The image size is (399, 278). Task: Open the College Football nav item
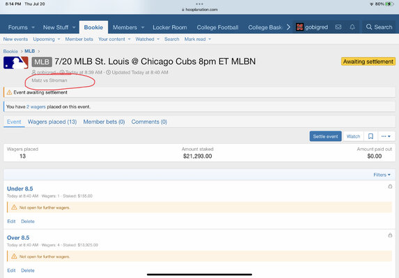point(217,27)
